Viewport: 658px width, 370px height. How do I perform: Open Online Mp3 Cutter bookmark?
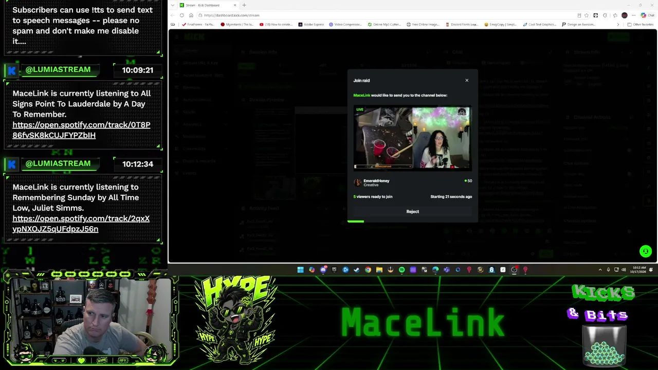click(x=383, y=24)
